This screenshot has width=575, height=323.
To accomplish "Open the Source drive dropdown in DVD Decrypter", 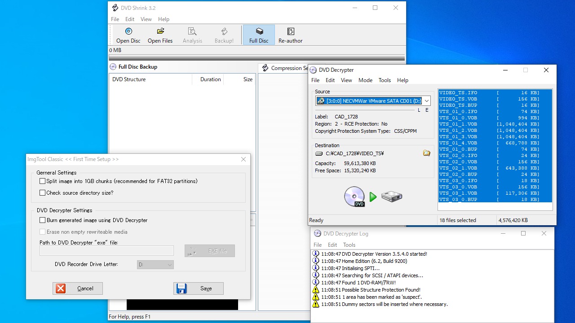I will point(426,101).
